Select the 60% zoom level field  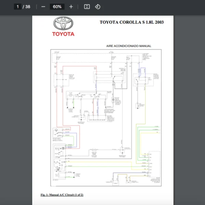[x=57, y=6]
